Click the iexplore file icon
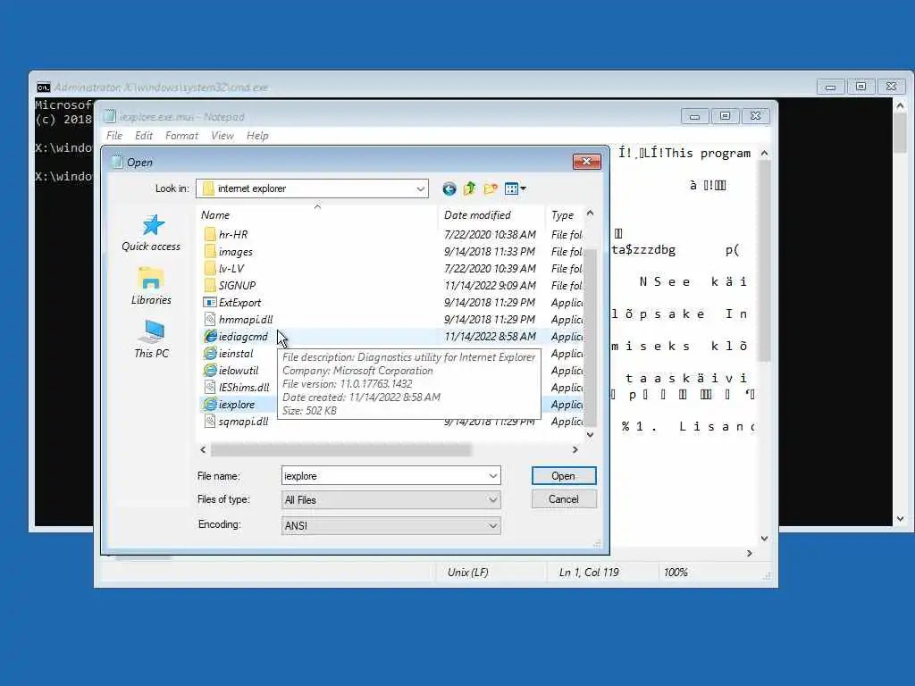Image resolution: width=915 pixels, height=686 pixels. tap(210, 405)
